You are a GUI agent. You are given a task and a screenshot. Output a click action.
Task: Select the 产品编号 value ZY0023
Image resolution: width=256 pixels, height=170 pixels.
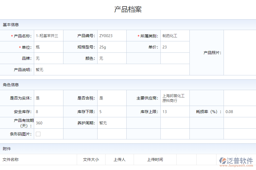pos(108,36)
